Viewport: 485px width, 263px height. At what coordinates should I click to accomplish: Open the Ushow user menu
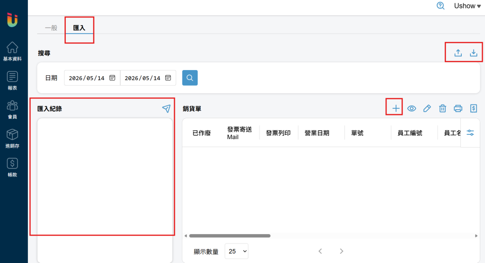[467, 6]
